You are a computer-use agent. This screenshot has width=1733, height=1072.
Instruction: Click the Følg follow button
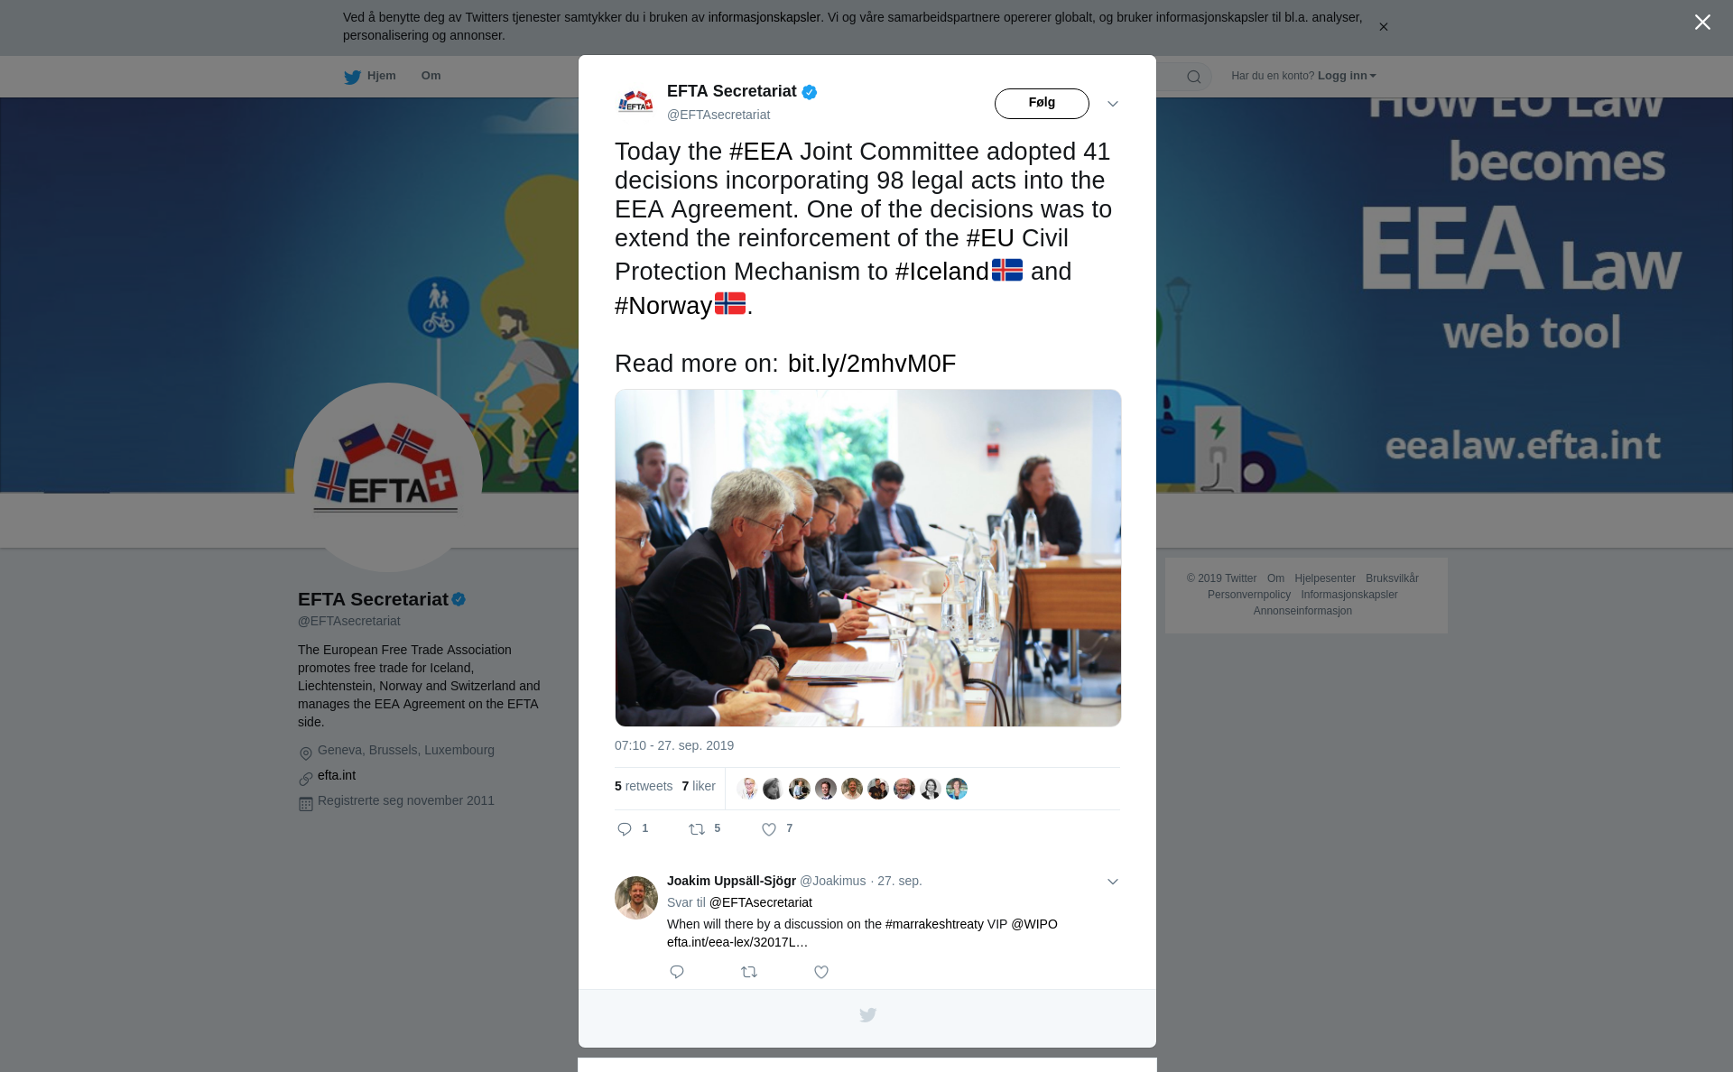click(x=1042, y=104)
